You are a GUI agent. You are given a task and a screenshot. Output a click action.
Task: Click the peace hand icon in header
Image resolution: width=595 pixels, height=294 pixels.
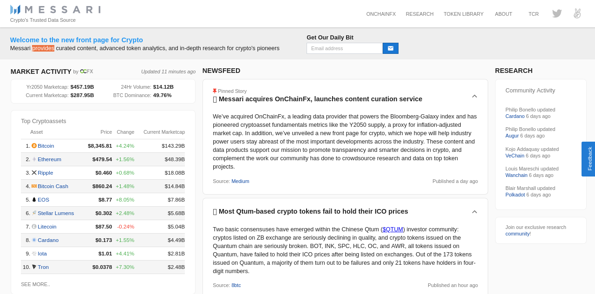(577, 13)
